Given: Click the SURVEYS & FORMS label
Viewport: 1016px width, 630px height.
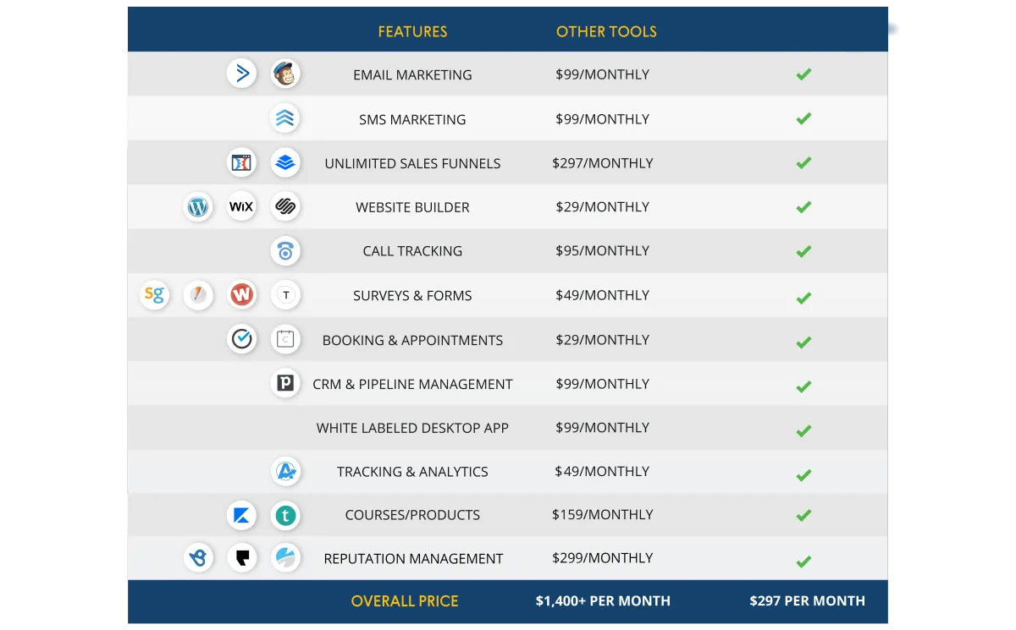Looking at the screenshot, I should pos(412,295).
